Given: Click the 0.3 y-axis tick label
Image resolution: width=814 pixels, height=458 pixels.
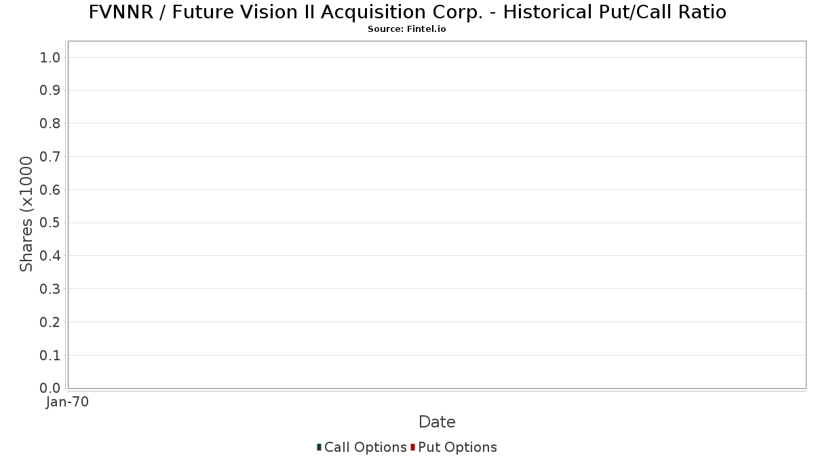Looking at the screenshot, I should click(50, 289).
